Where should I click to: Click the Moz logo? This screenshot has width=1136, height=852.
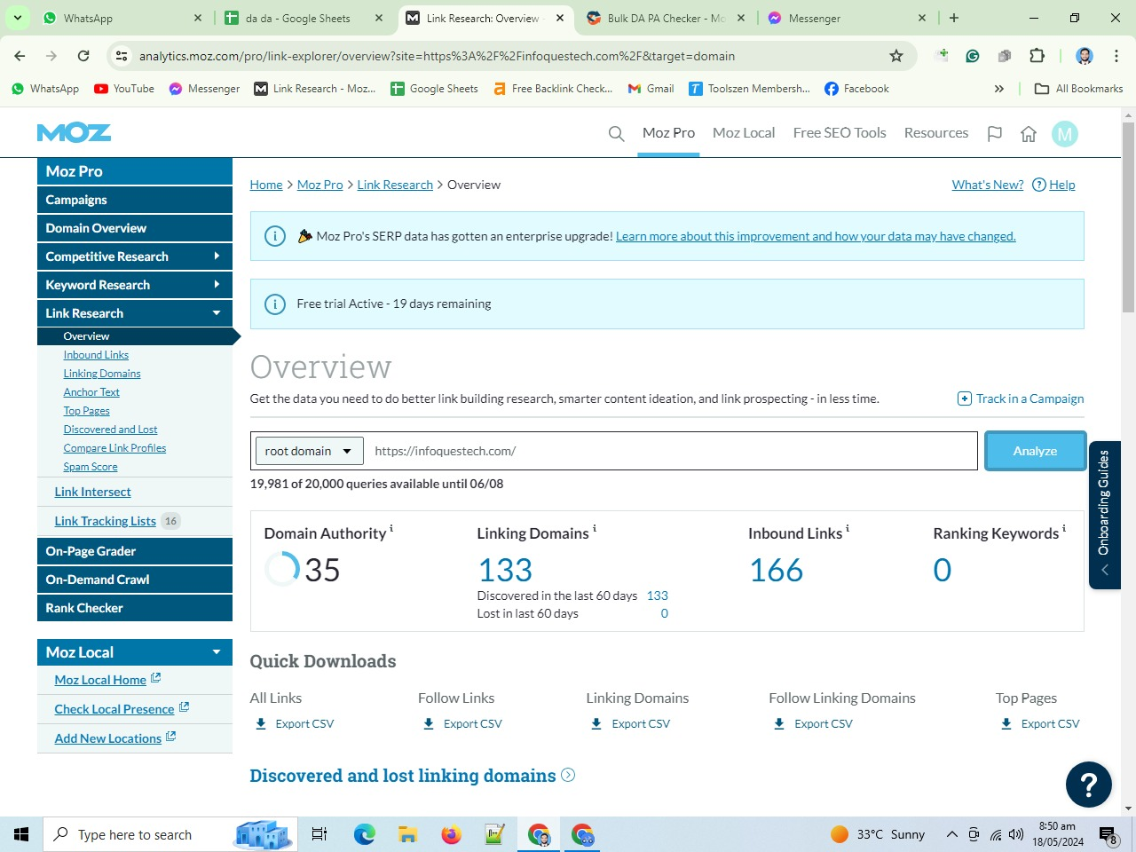[74, 133]
